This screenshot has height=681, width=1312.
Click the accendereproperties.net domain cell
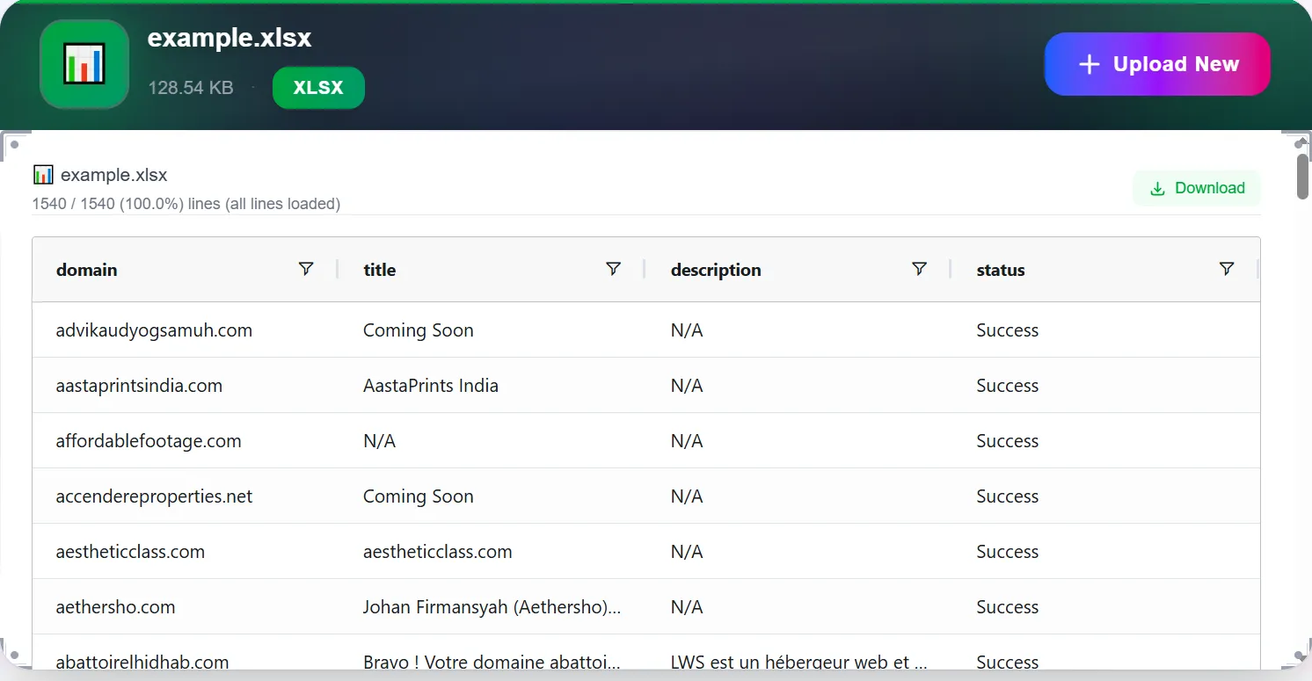pos(154,496)
